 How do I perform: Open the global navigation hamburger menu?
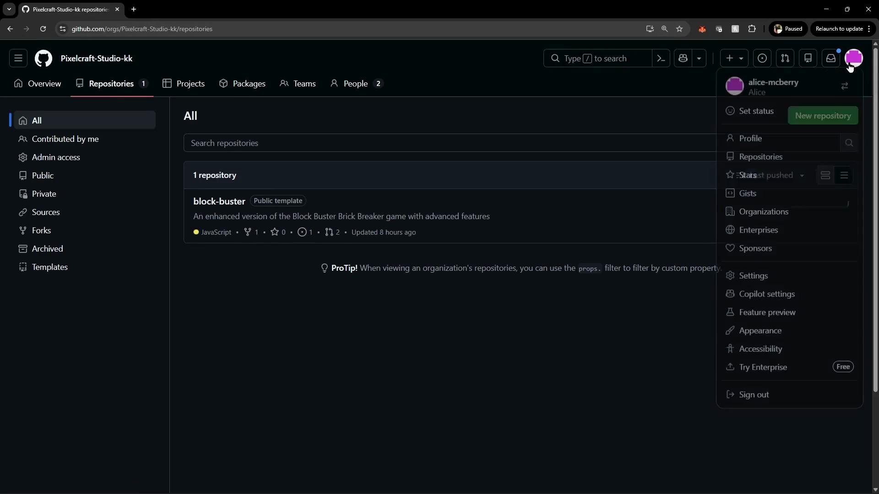tap(18, 58)
